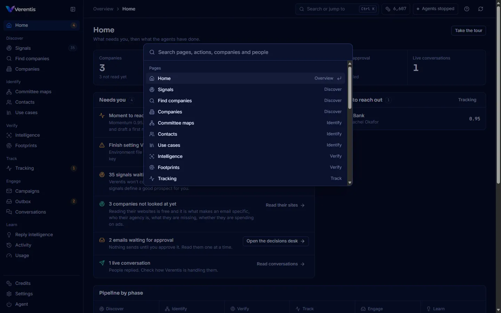Open Reply intelligence in the sidebar

tap(41, 234)
